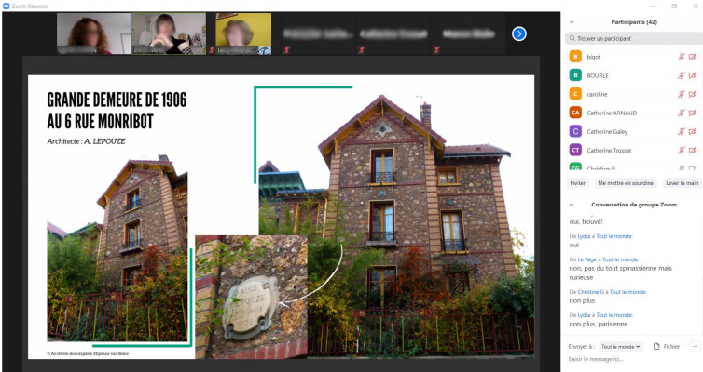Click participant name 'Catherine Trossat'
This screenshot has height=372, width=703.
coord(609,151)
